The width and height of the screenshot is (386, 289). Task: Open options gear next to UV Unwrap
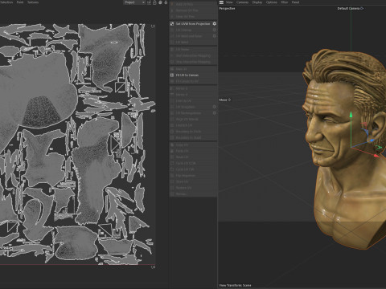pos(215,30)
